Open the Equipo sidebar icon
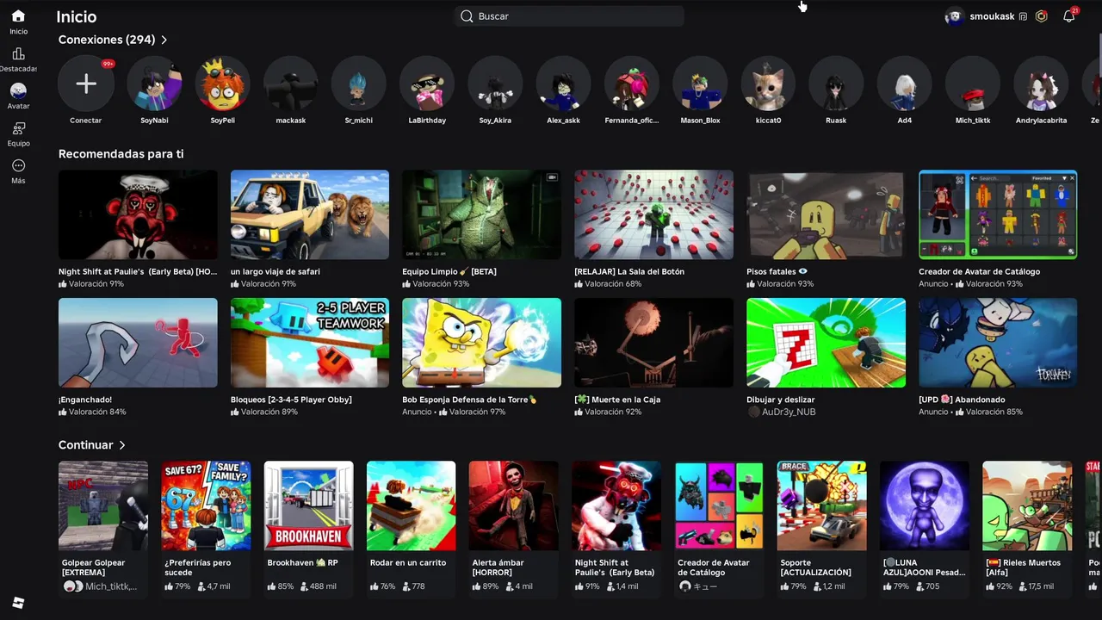This screenshot has height=620, width=1102. 18,128
